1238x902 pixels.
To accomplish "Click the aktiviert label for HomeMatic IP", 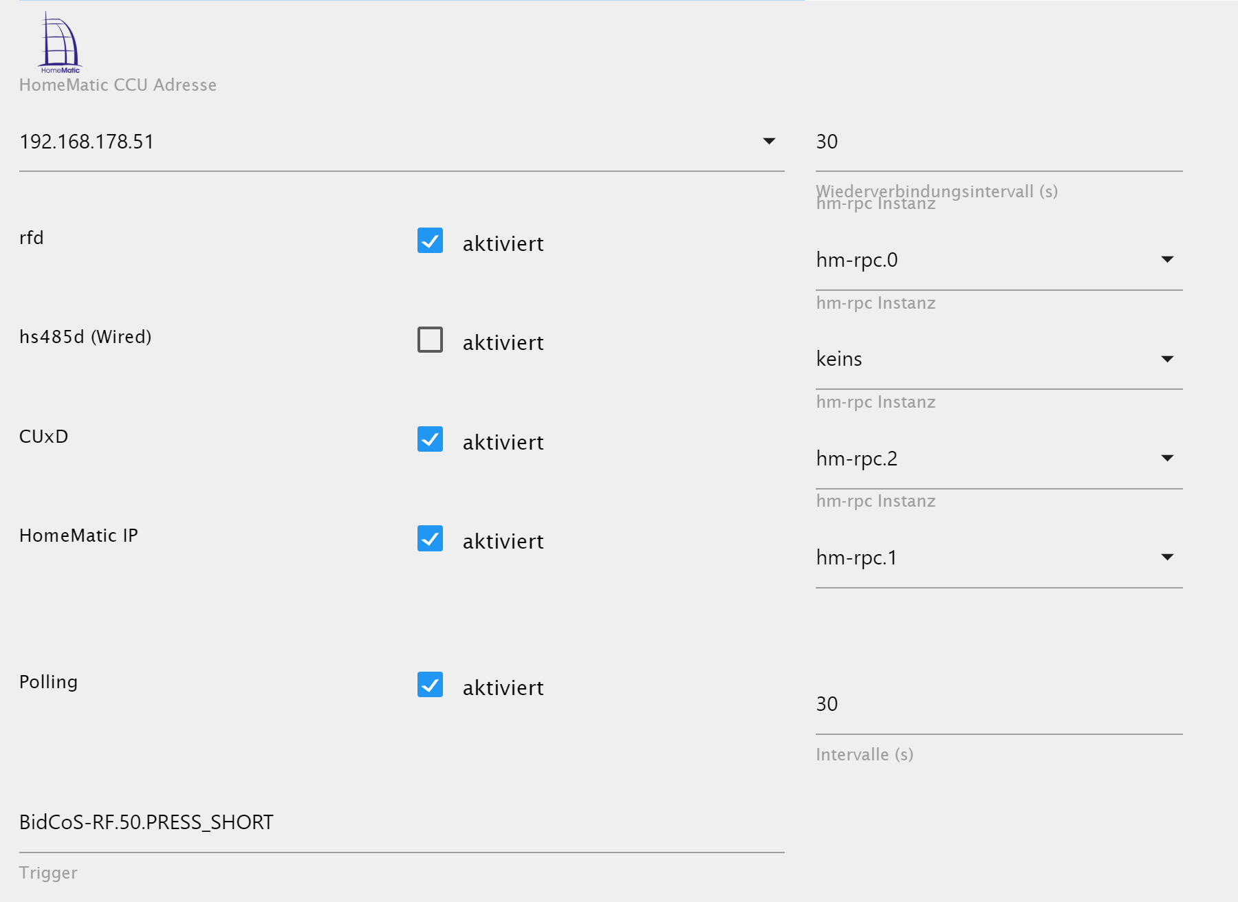I will click(x=503, y=542).
